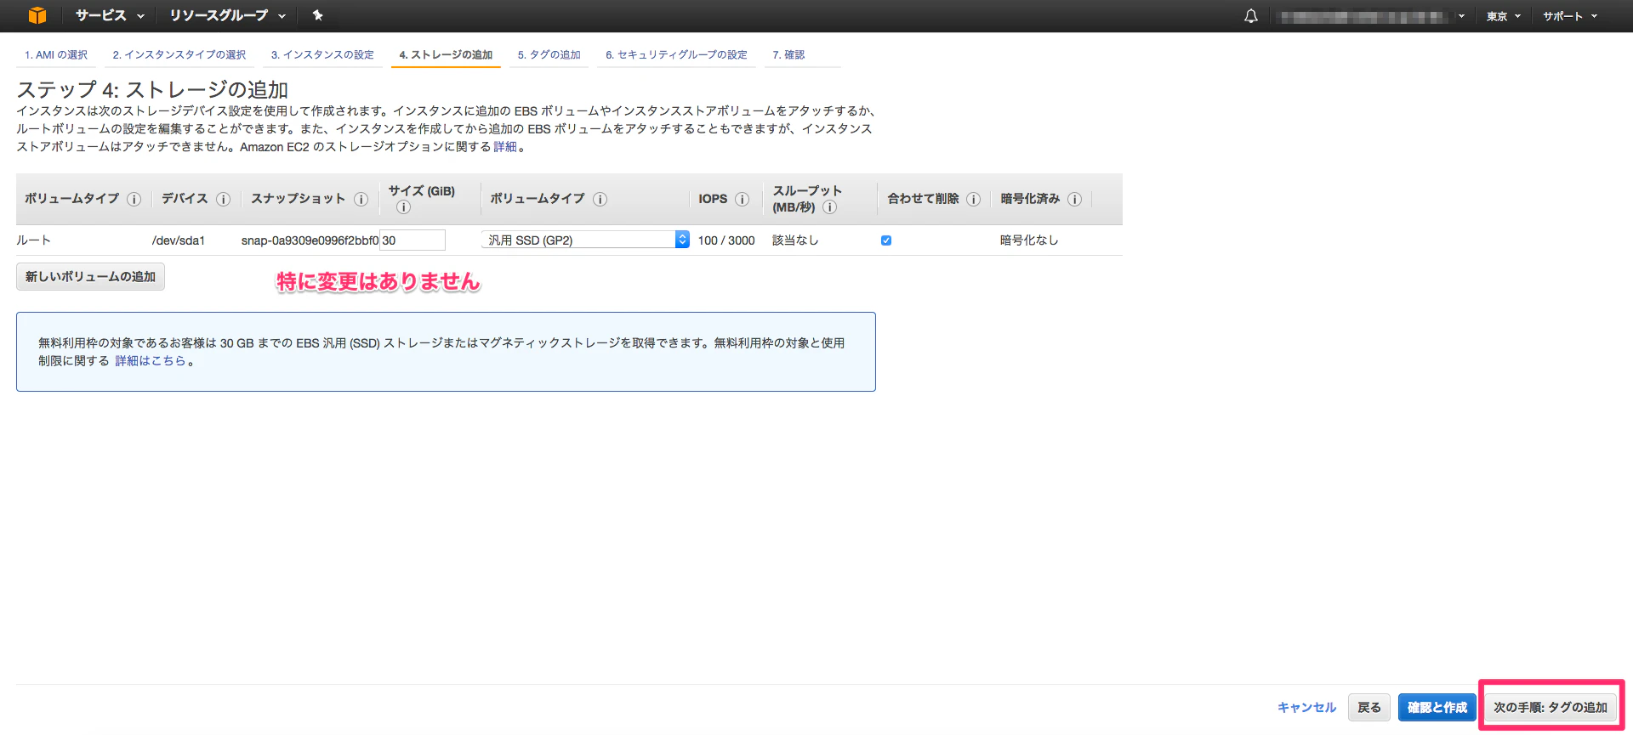Show info for first ボリュームタイプ column
The height and width of the screenshot is (735, 1633).
click(x=134, y=199)
